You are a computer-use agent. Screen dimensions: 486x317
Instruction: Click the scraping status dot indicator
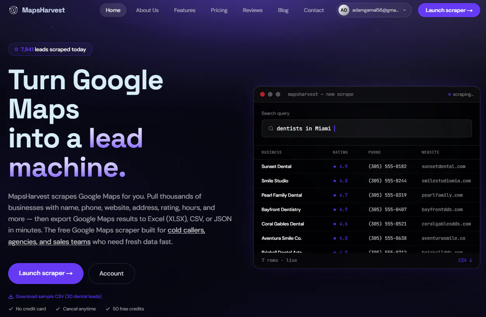coord(450,94)
